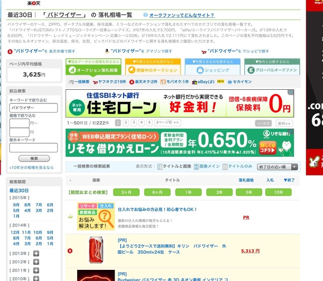The width and height of the screenshot is (323, 281).
Task: Search バドワイザー on Amazon
Action: click(x=141, y=51)
